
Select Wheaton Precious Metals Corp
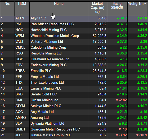(55, 36)
